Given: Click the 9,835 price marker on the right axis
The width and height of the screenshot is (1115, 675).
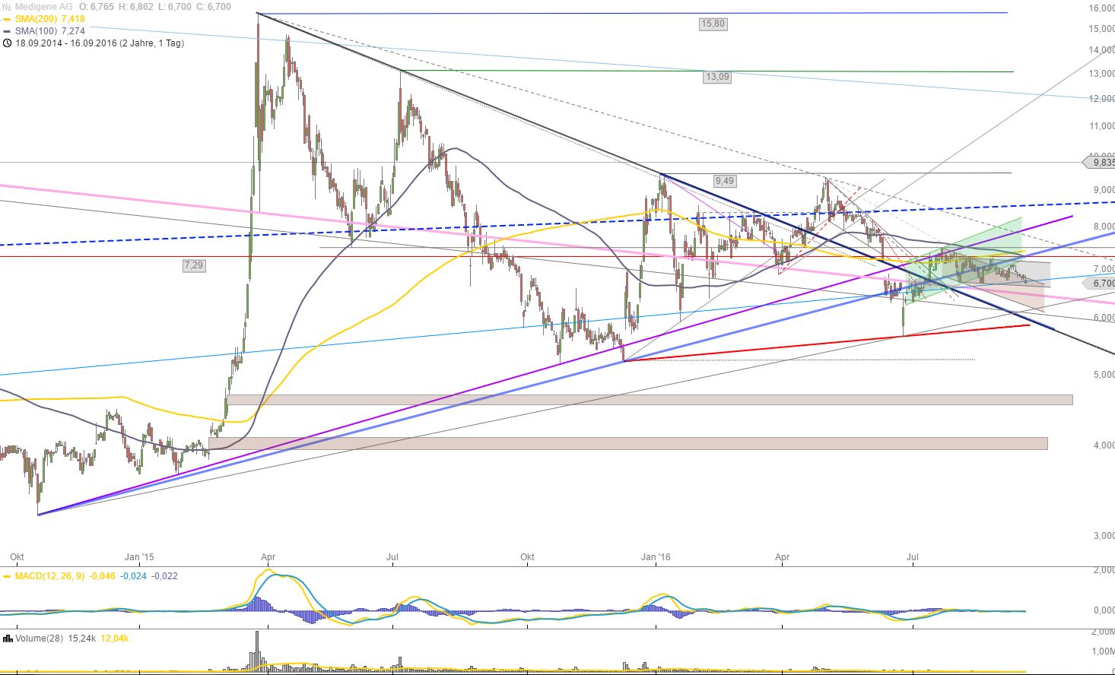Looking at the screenshot, I should (x=1098, y=162).
